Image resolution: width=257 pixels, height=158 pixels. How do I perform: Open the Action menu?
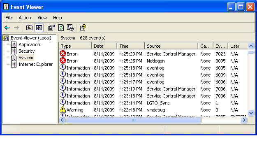[25, 18]
